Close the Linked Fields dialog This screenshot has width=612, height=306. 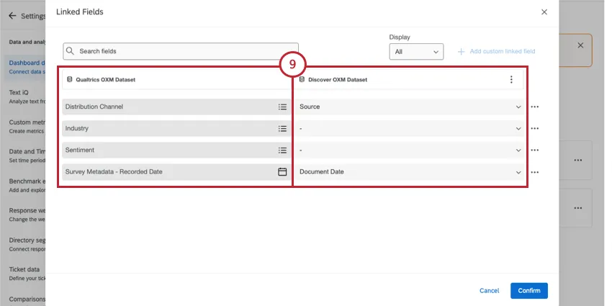544,12
